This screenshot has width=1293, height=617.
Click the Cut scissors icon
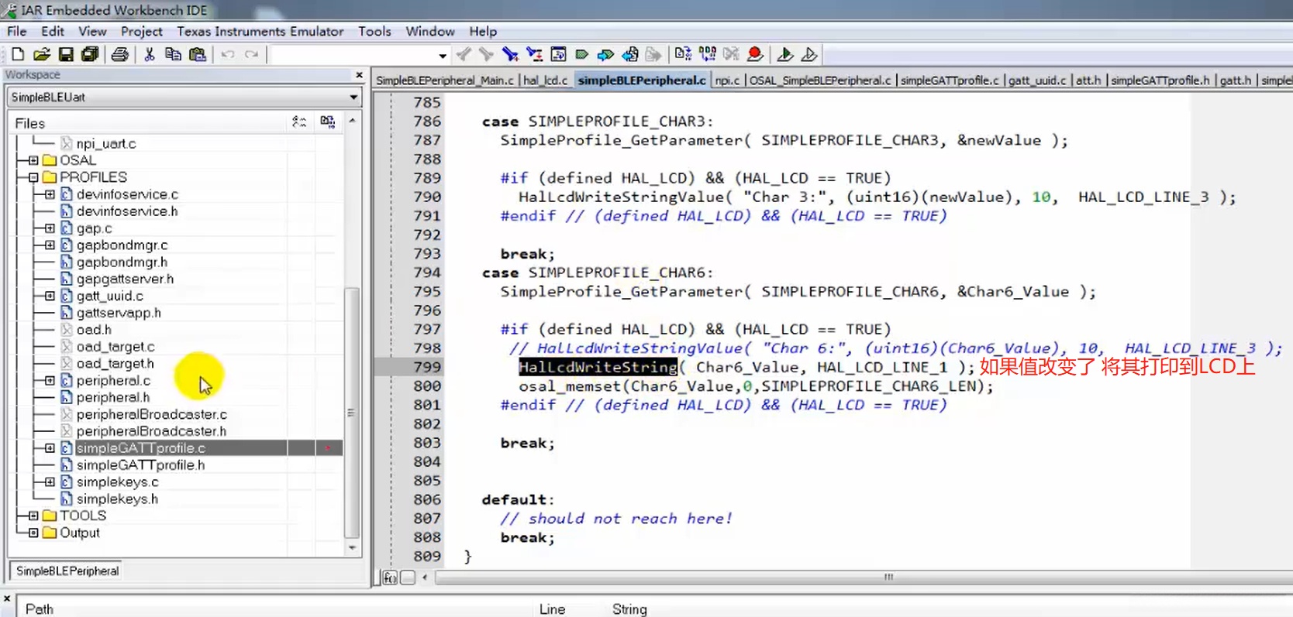pyautogui.click(x=150, y=54)
